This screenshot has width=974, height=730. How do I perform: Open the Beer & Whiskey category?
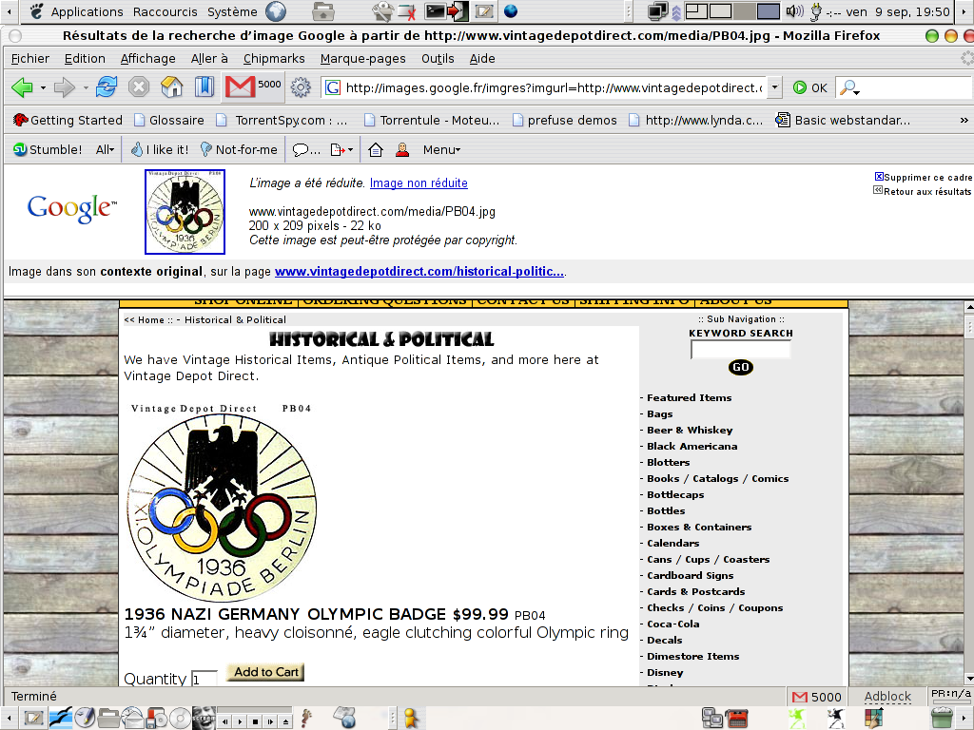coord(690,431)
